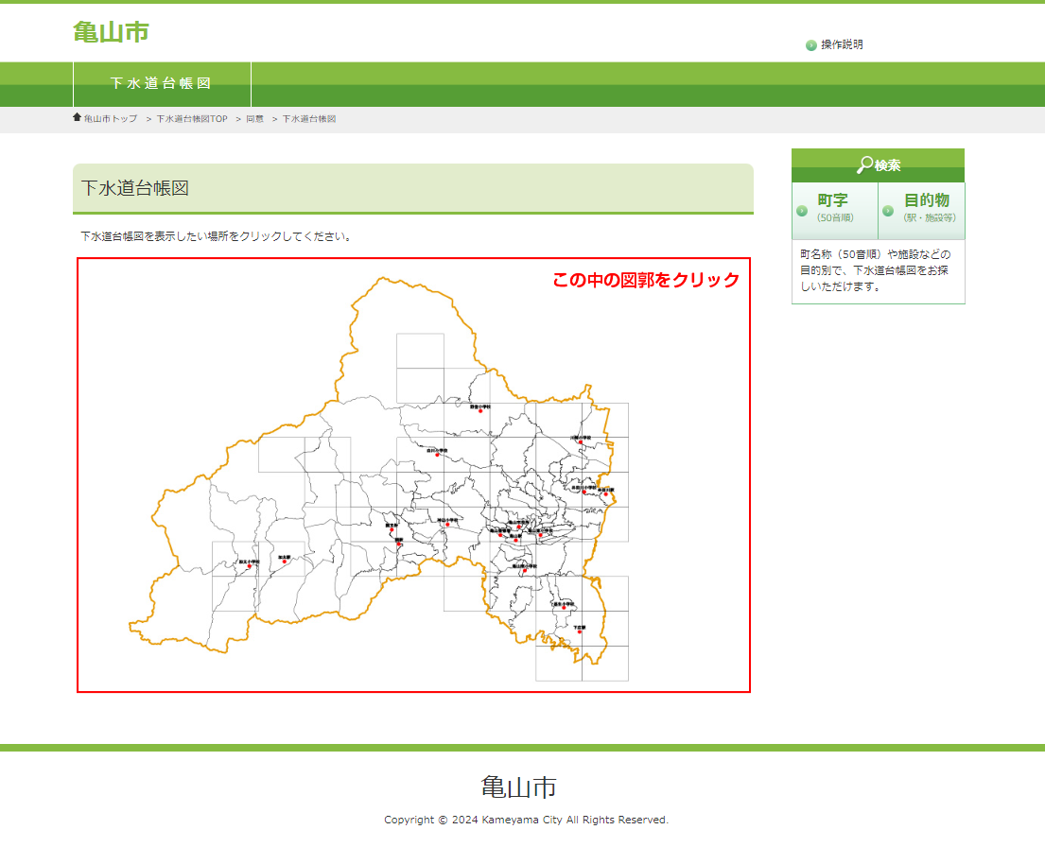Click the topmost grid square on the map

click(420, 351)
